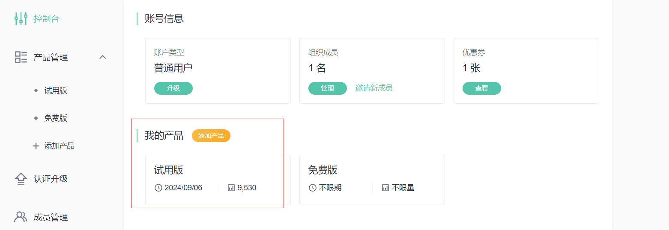Click the chart icon next to 9,530
The image size is (669, 230).
point(231,188)
